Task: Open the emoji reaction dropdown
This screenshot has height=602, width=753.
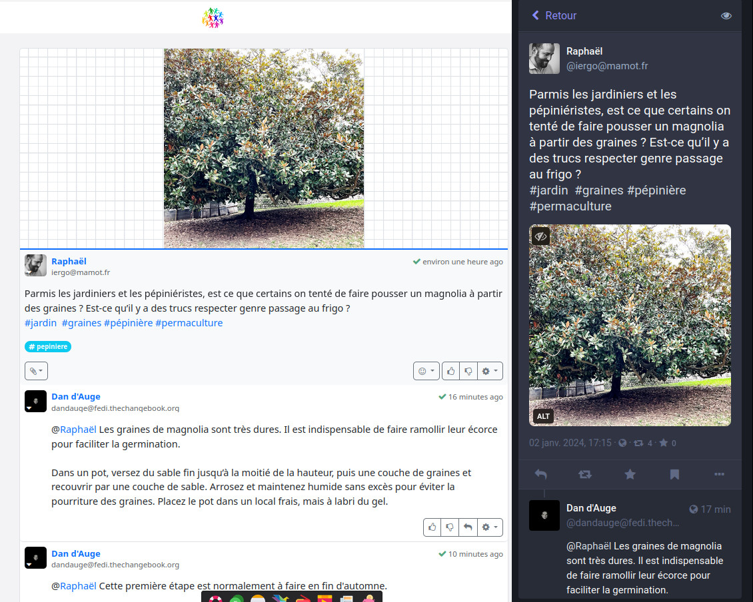Action: point(426,371)
